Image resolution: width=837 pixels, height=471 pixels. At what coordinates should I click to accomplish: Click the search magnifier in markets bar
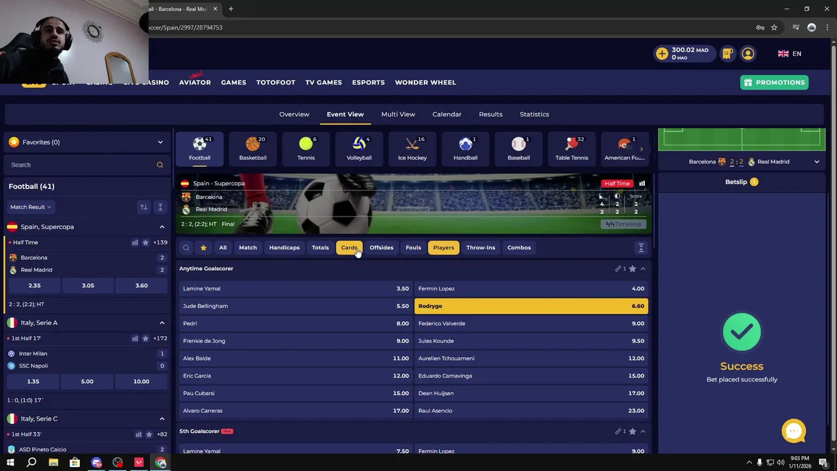[186, 248]
